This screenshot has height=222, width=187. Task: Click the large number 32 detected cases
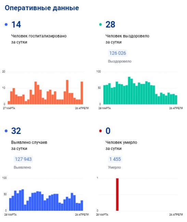pyautogui.click(x=16, y=131)
